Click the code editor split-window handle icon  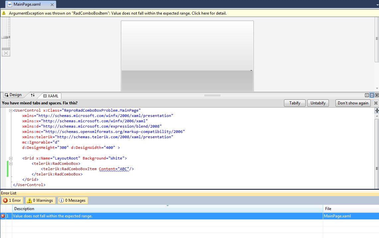pos(377,111)
